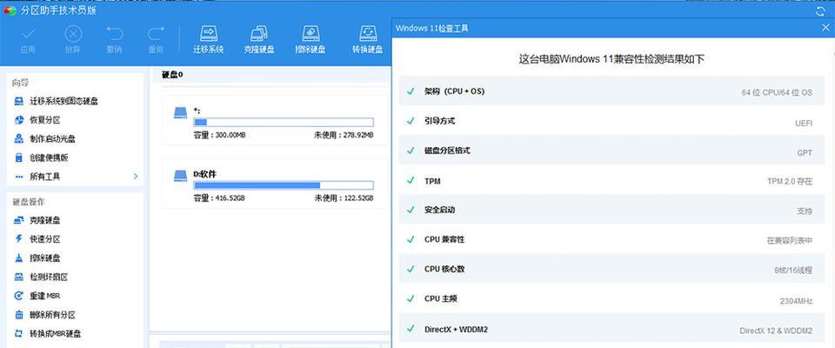The height and width of the screenshot is (348, 835).
Task: Close the Windows 11检查工具 panel
Action: [x=826, y=28]
